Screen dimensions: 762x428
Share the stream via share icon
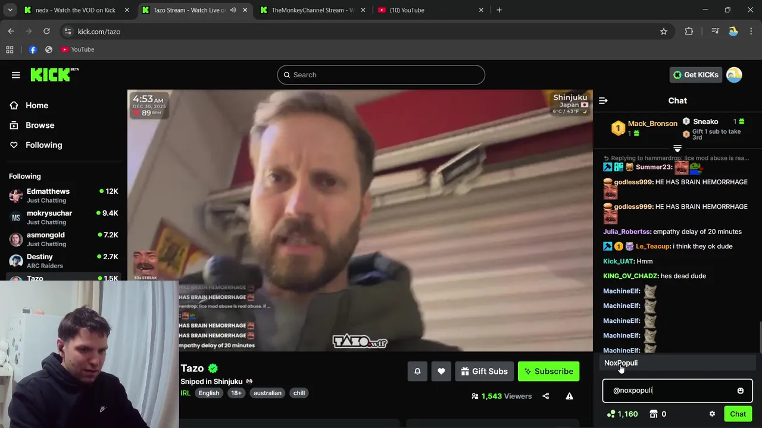point(546,396)
